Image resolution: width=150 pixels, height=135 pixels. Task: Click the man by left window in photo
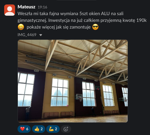[x=28, y=113]
